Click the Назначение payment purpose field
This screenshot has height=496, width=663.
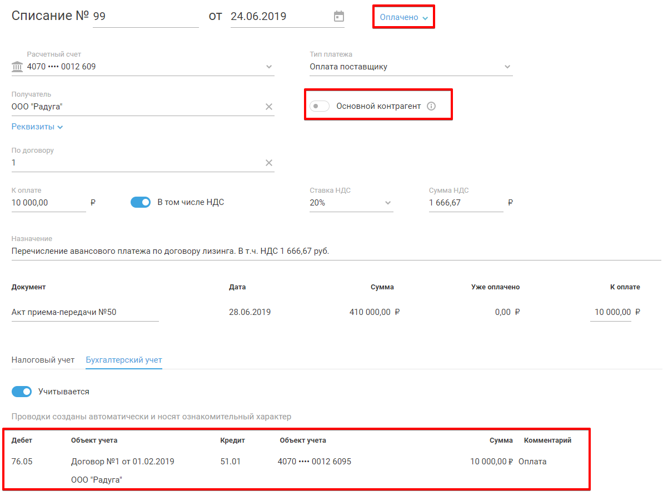pos(333,251)
